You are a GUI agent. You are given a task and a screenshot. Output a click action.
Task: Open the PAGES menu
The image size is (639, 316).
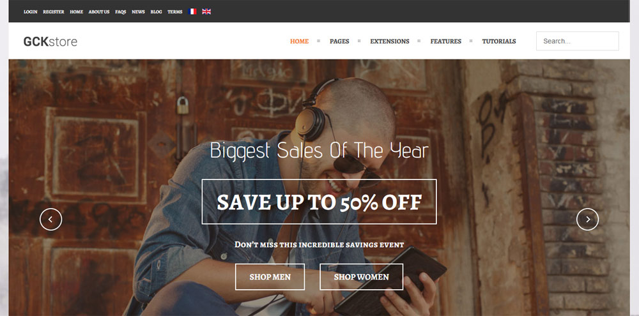339,41
